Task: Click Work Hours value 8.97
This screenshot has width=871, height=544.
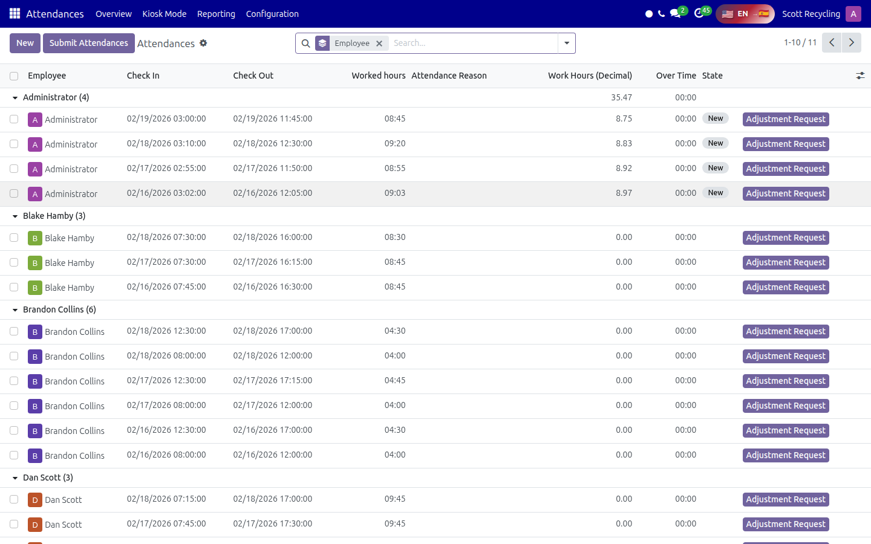Action: [x=624, y=193]
